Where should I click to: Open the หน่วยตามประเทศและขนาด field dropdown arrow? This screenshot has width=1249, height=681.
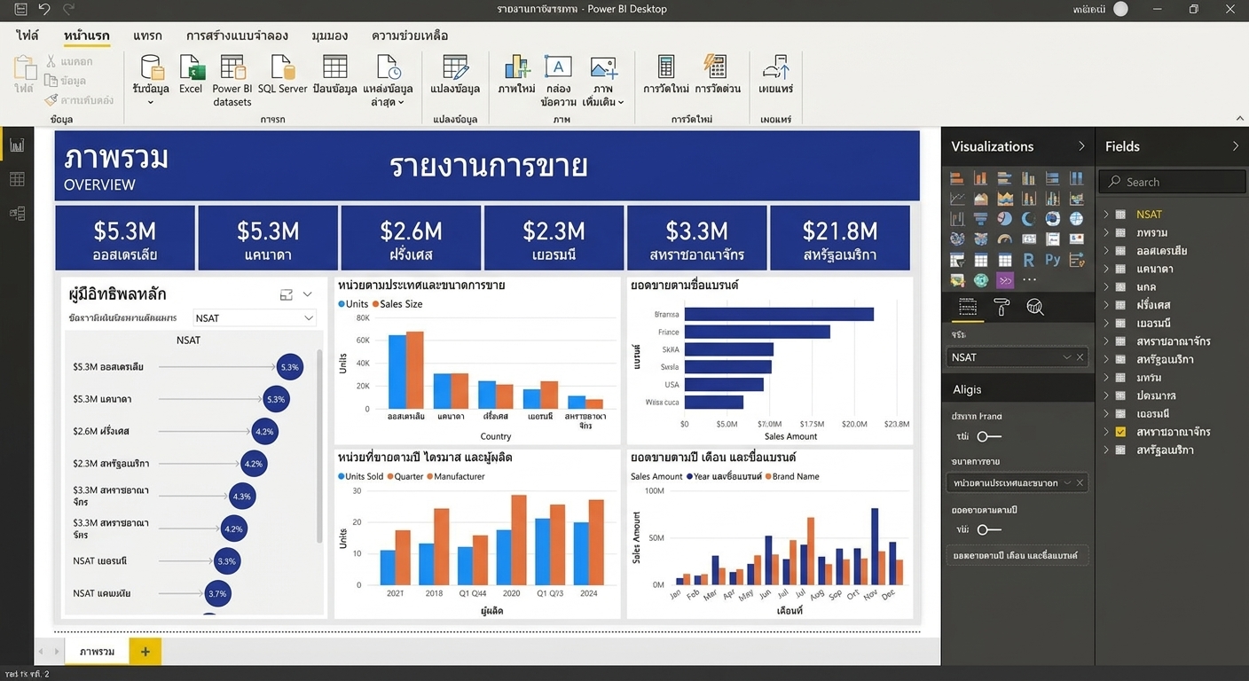[1067, 483]
